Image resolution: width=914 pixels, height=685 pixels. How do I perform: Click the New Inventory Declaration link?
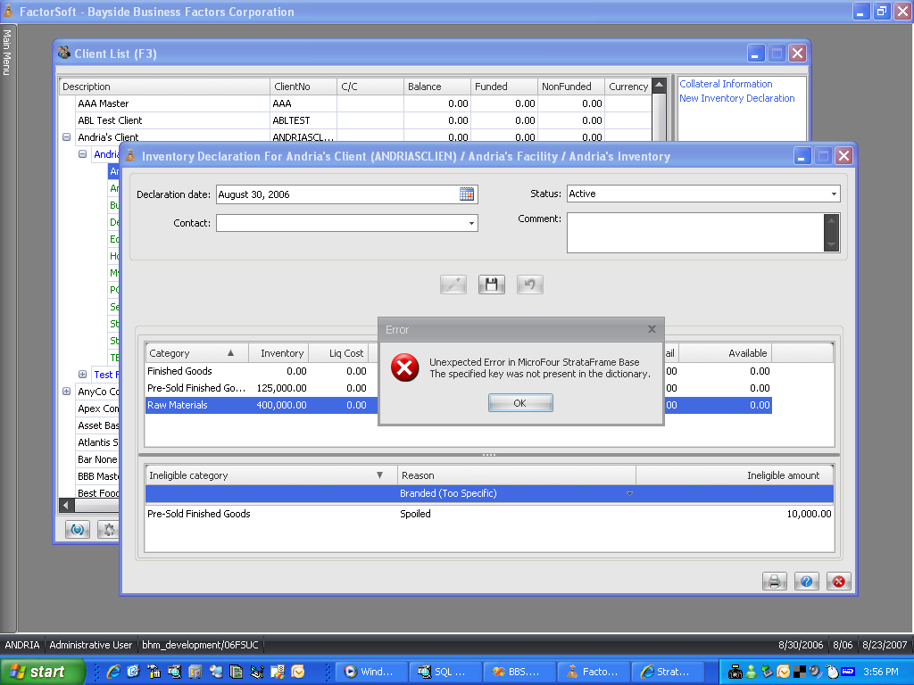(736, 98)
